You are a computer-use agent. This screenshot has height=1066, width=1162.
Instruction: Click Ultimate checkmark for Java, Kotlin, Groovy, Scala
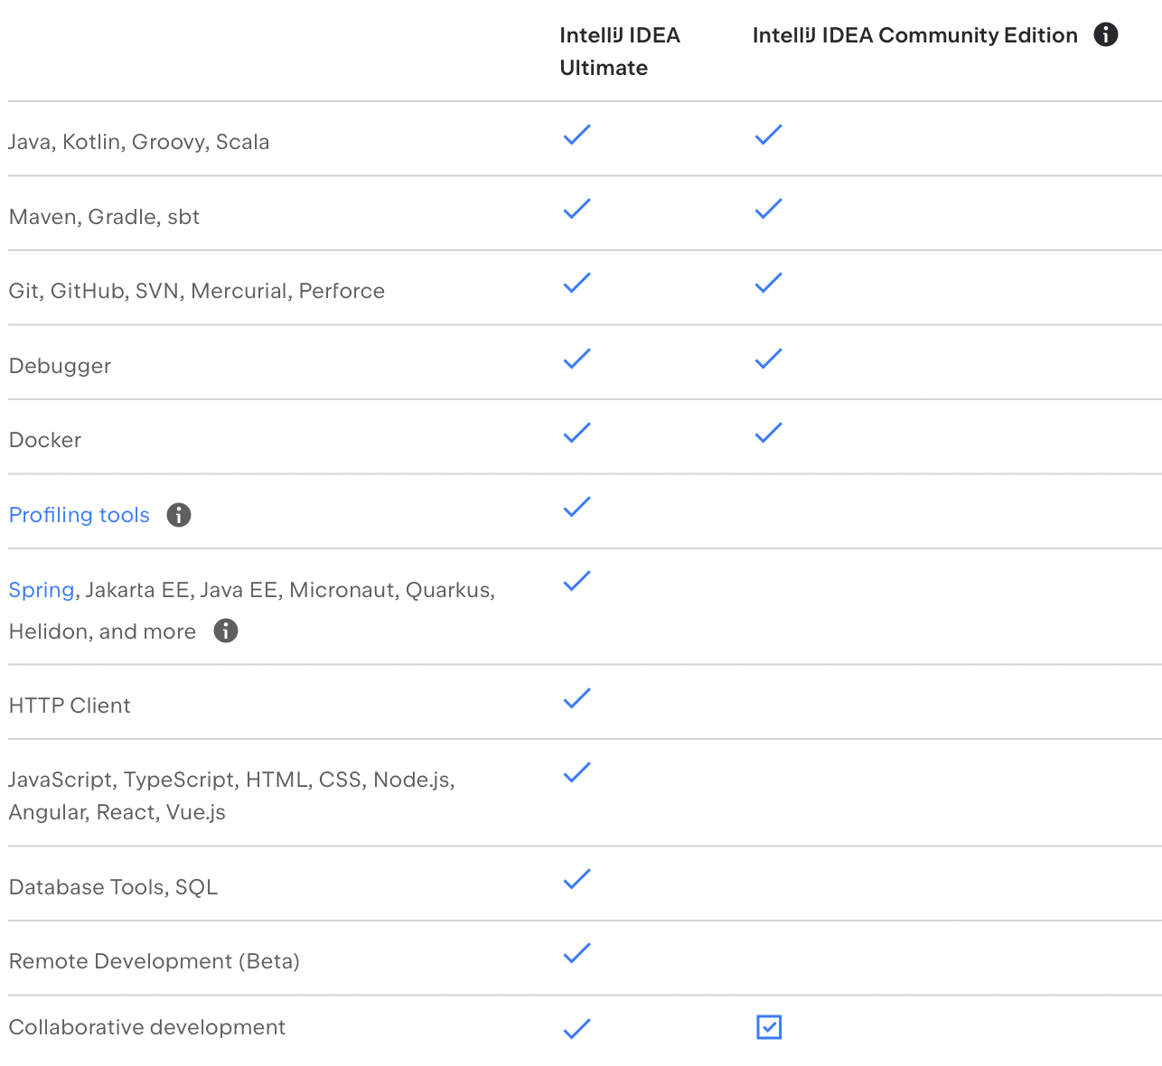577,135
